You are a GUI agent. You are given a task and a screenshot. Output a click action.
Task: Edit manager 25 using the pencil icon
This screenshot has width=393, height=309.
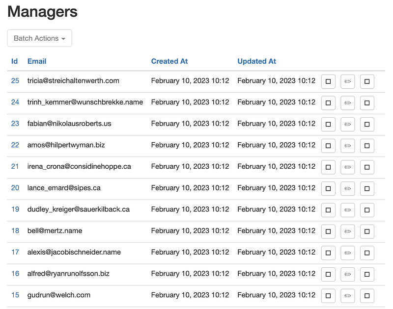(348, 81)
